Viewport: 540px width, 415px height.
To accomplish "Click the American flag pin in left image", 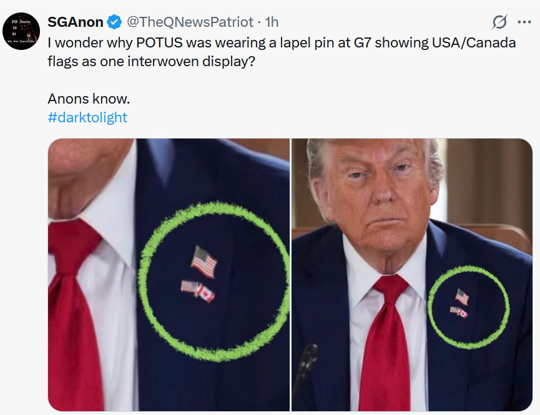I will (204, 261).
